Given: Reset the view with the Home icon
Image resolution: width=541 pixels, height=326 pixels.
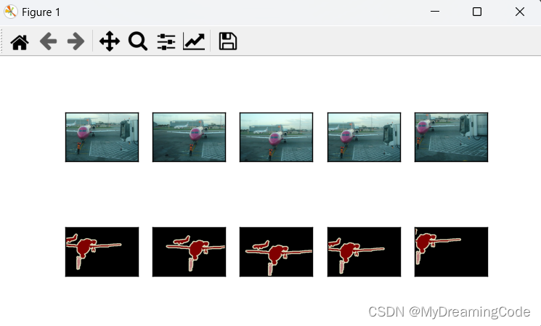Looking at the screenshot, I should [x=20, y=41].
